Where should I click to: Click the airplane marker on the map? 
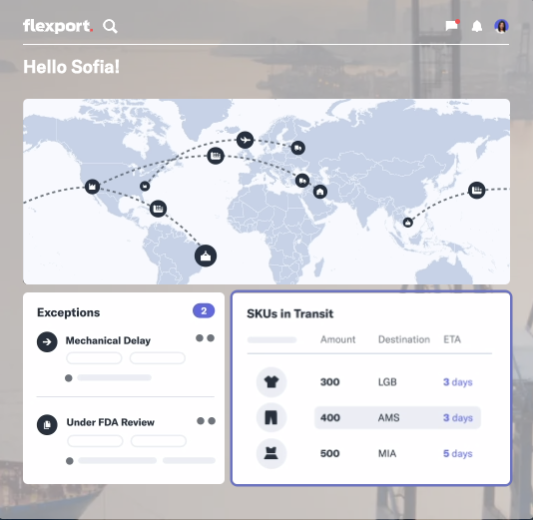(x=246, y=140)
